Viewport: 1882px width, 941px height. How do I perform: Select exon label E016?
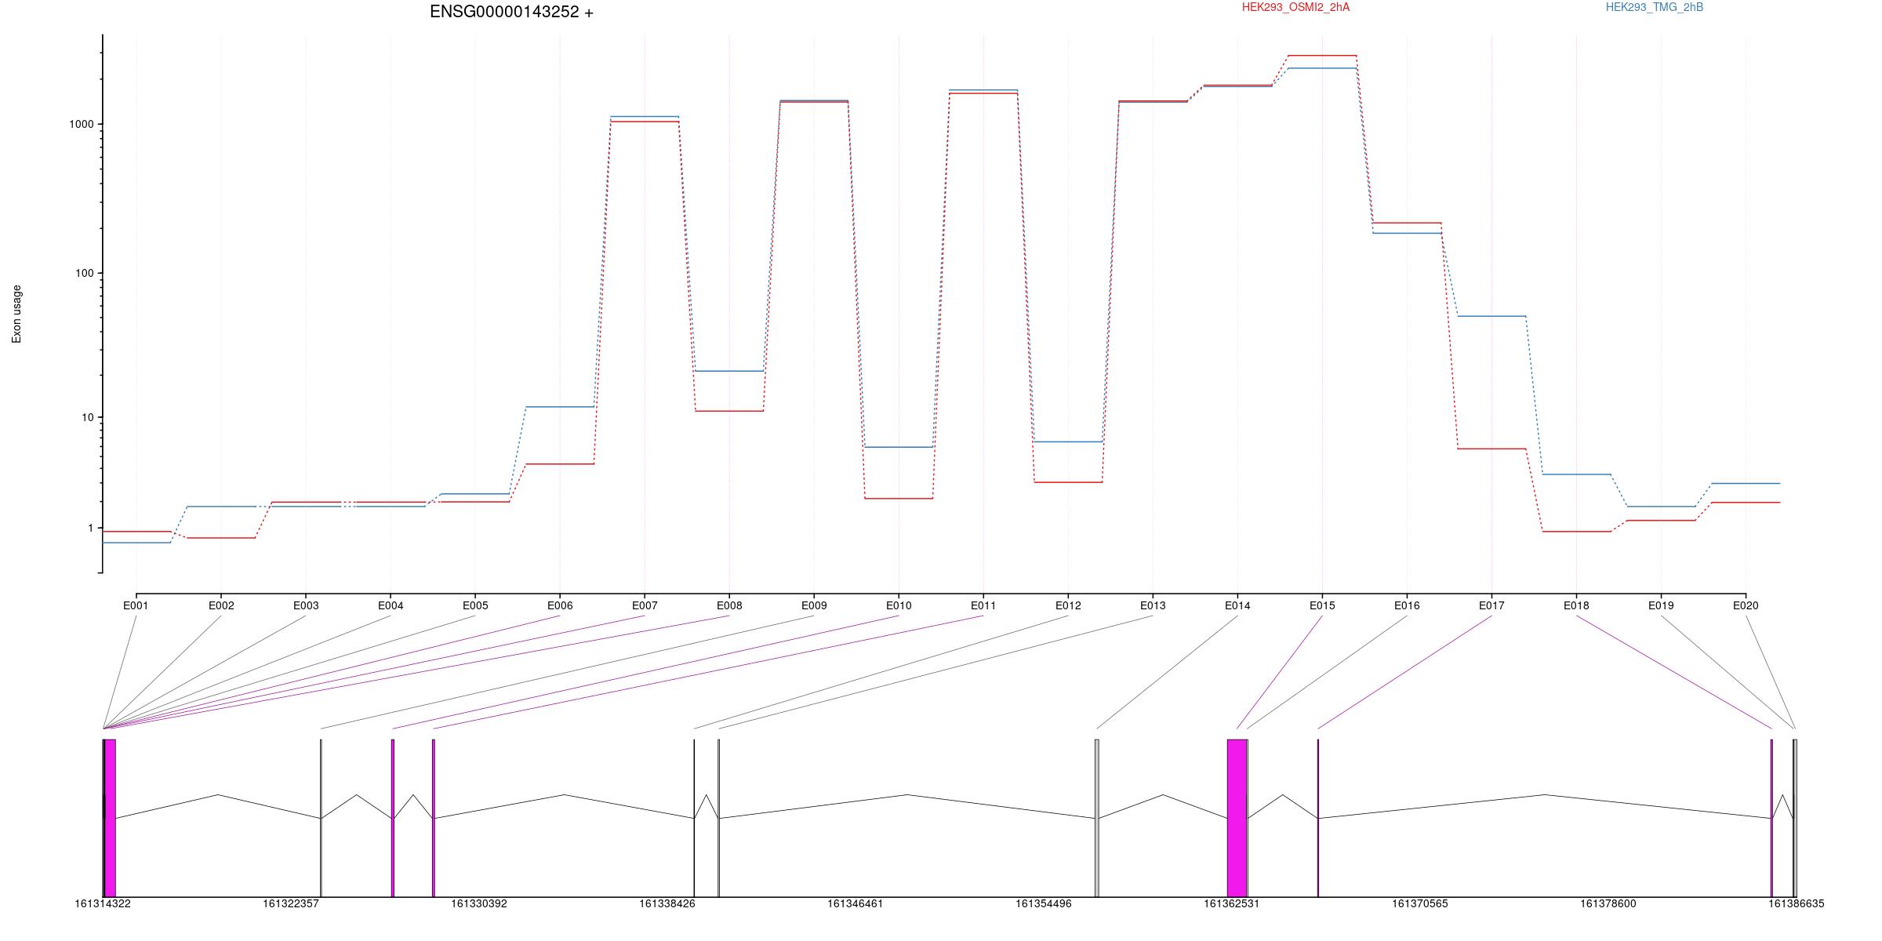(x=1407, y=605)
